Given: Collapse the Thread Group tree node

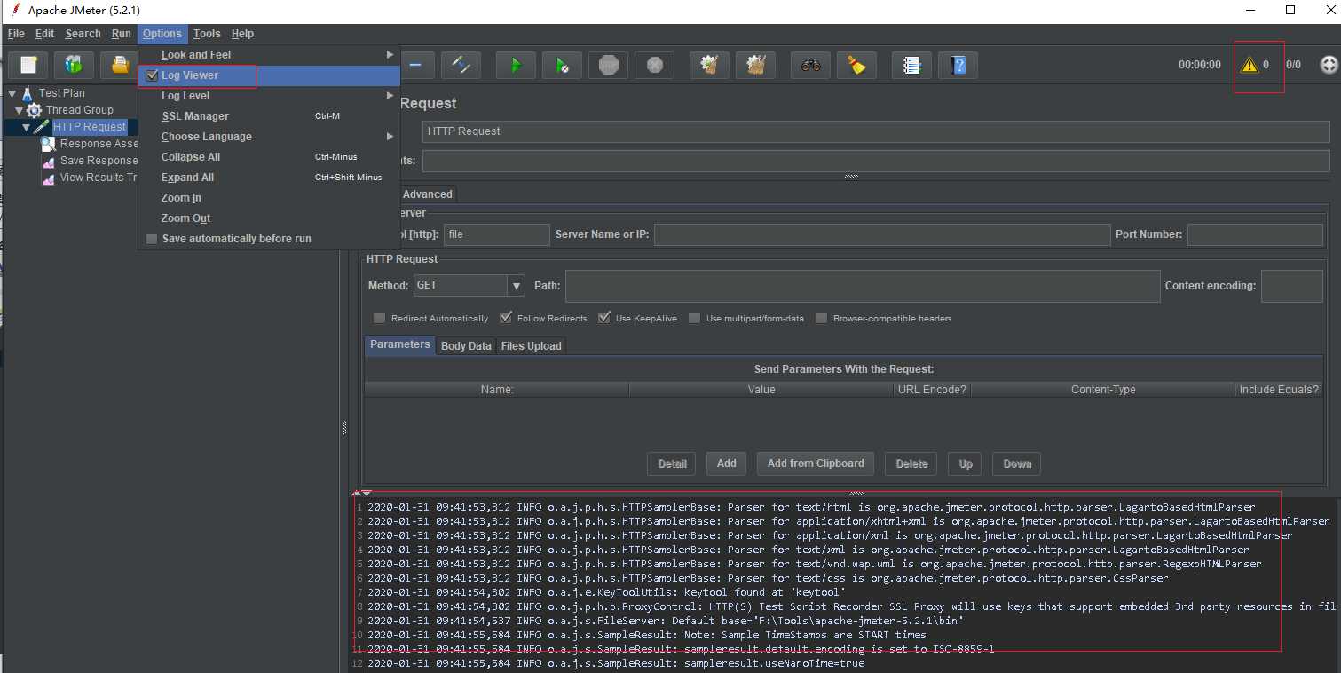Looking at the screenshot, I should (20, 110).
